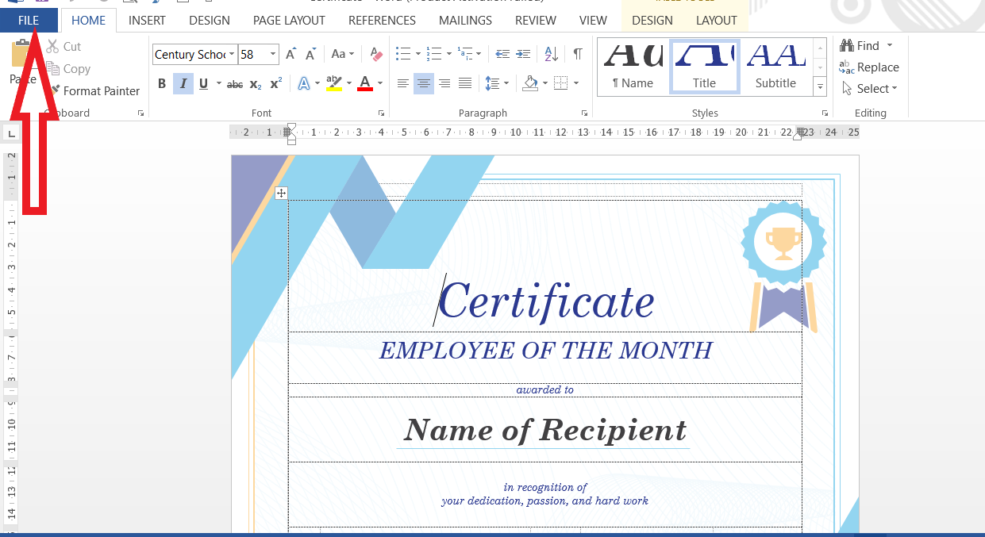This screenshot has height=537, width=985.
Task: Align text to the left
Action: click(403, 83)
